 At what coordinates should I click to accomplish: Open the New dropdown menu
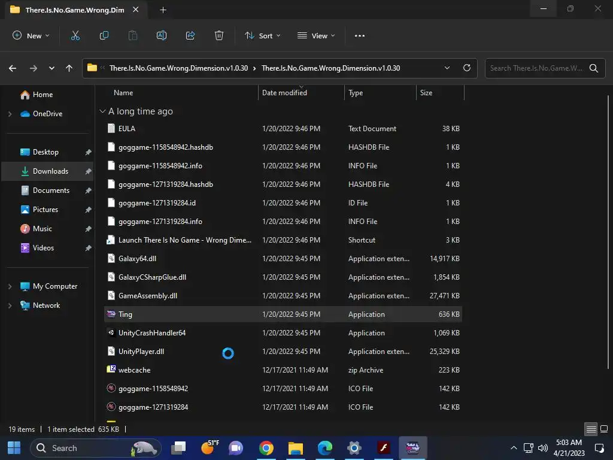tap(31, 35)
